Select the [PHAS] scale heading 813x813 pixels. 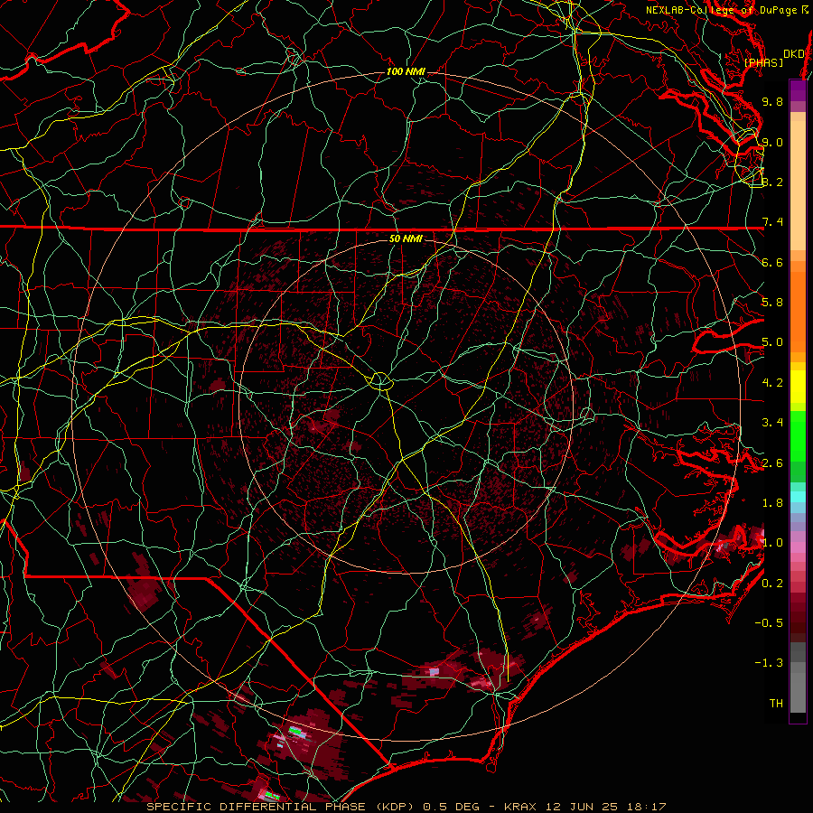point(763,63)
